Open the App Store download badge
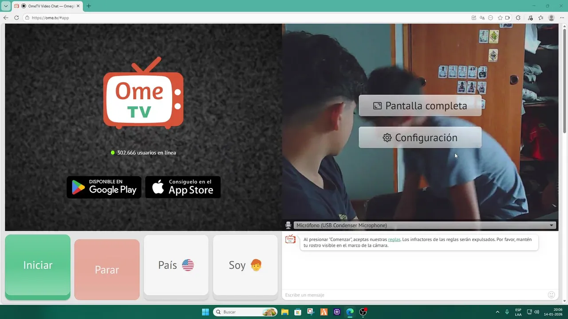Viewport: 568px width, 319px height. (x=183, y=187)
